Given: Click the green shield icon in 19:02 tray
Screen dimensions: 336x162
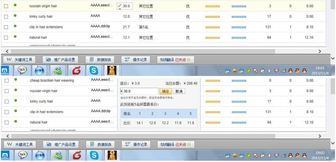Looking at the screenshot, I should [249, 156].
